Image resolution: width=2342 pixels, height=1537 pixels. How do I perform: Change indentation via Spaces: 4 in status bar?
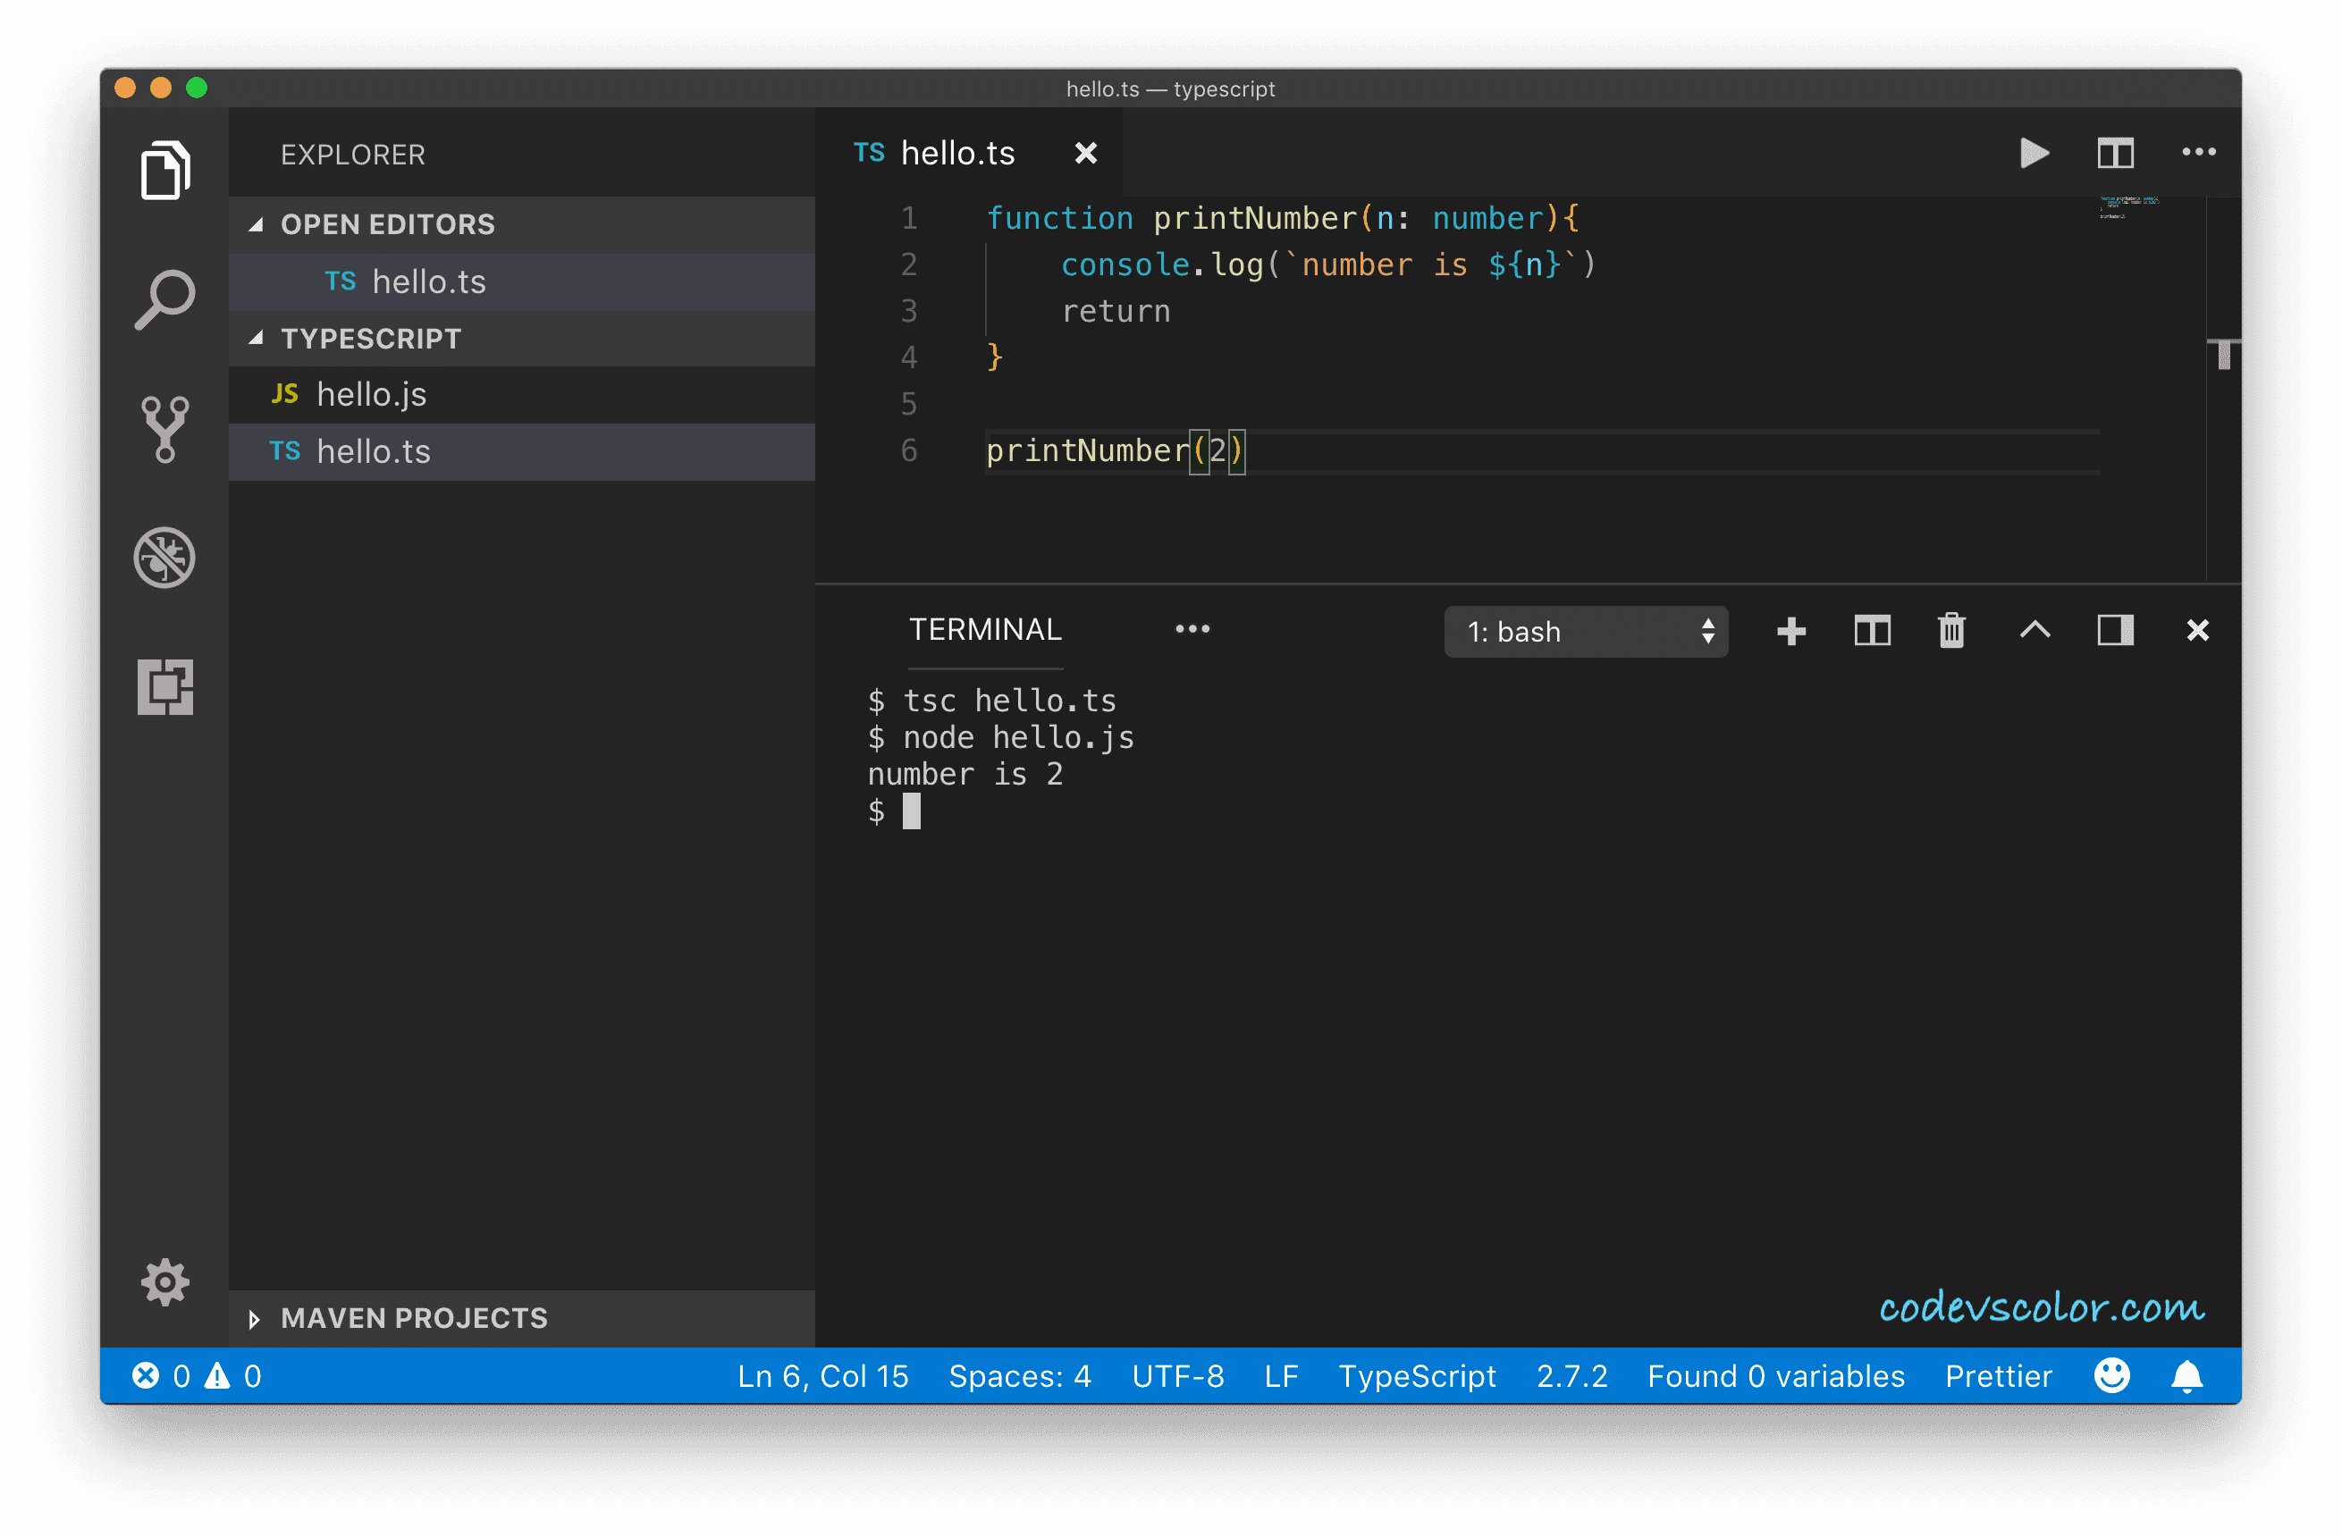(1021, 1375)
